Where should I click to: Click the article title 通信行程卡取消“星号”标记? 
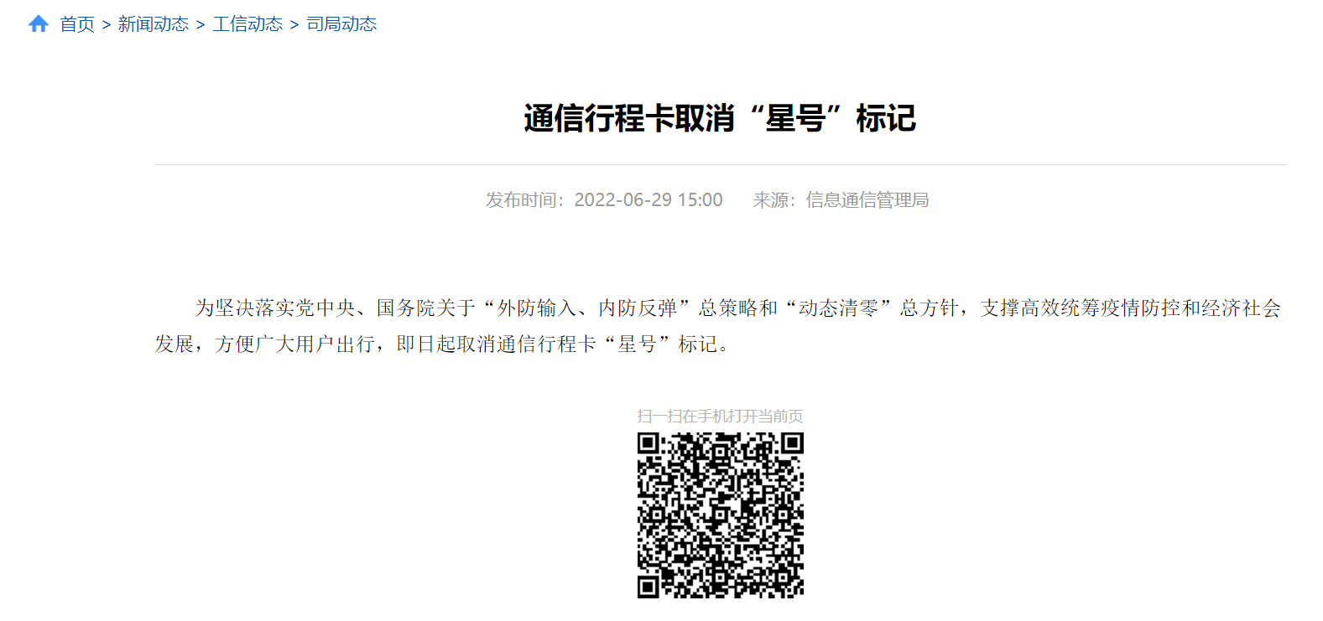(x=720, y=118)
